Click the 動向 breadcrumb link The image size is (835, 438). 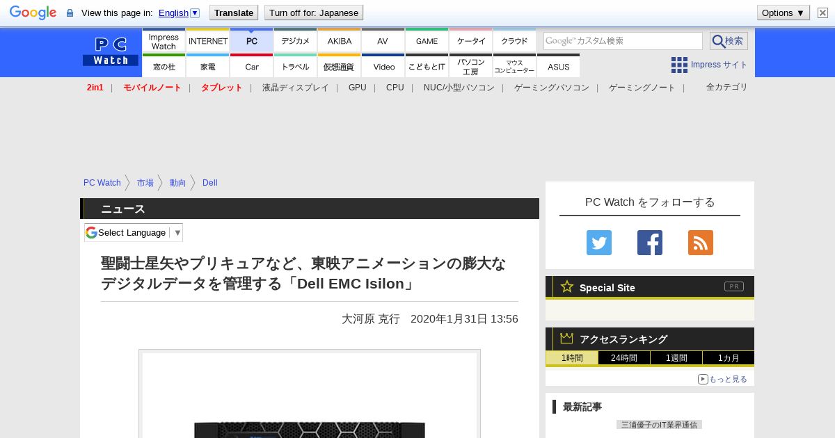(x=178, y=183)
